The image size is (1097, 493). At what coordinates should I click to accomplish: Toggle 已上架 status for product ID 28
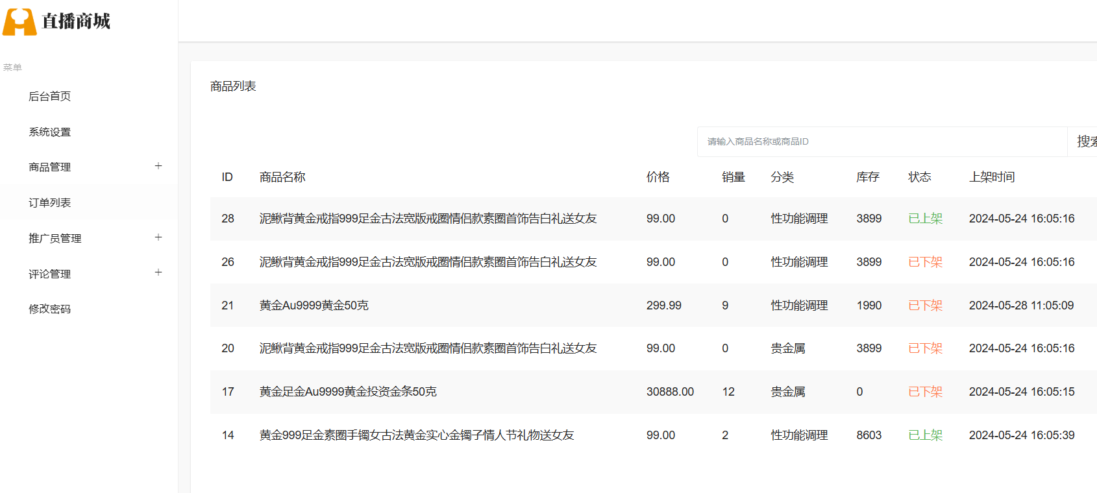click(x=925, y=219)
